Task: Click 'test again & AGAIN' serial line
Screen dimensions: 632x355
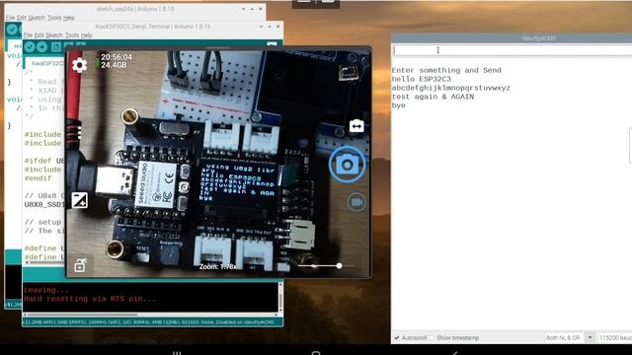Action: (433, 97)
